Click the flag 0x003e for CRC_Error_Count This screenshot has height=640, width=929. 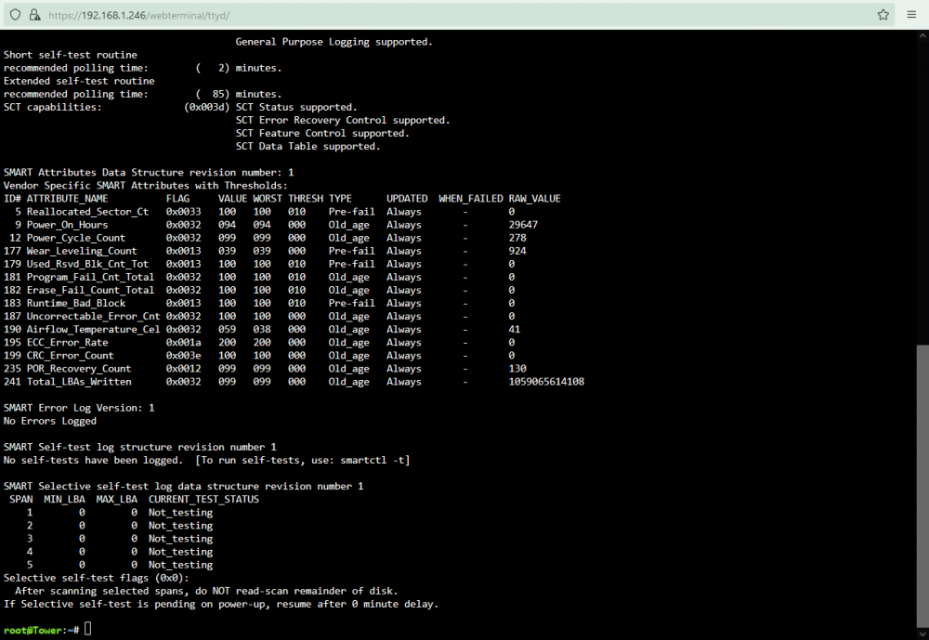click(x=183, y=356)
